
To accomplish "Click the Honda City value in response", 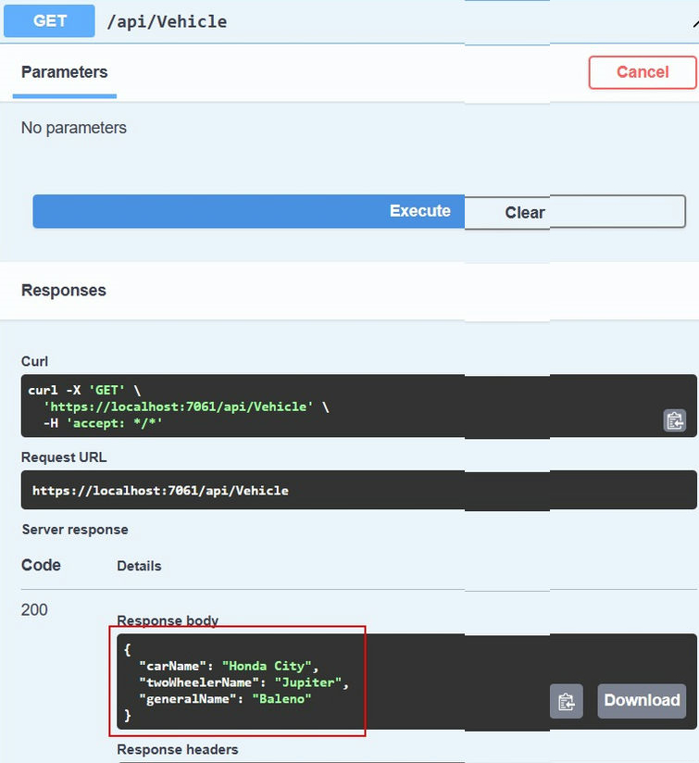I will (x=267, y=666).
